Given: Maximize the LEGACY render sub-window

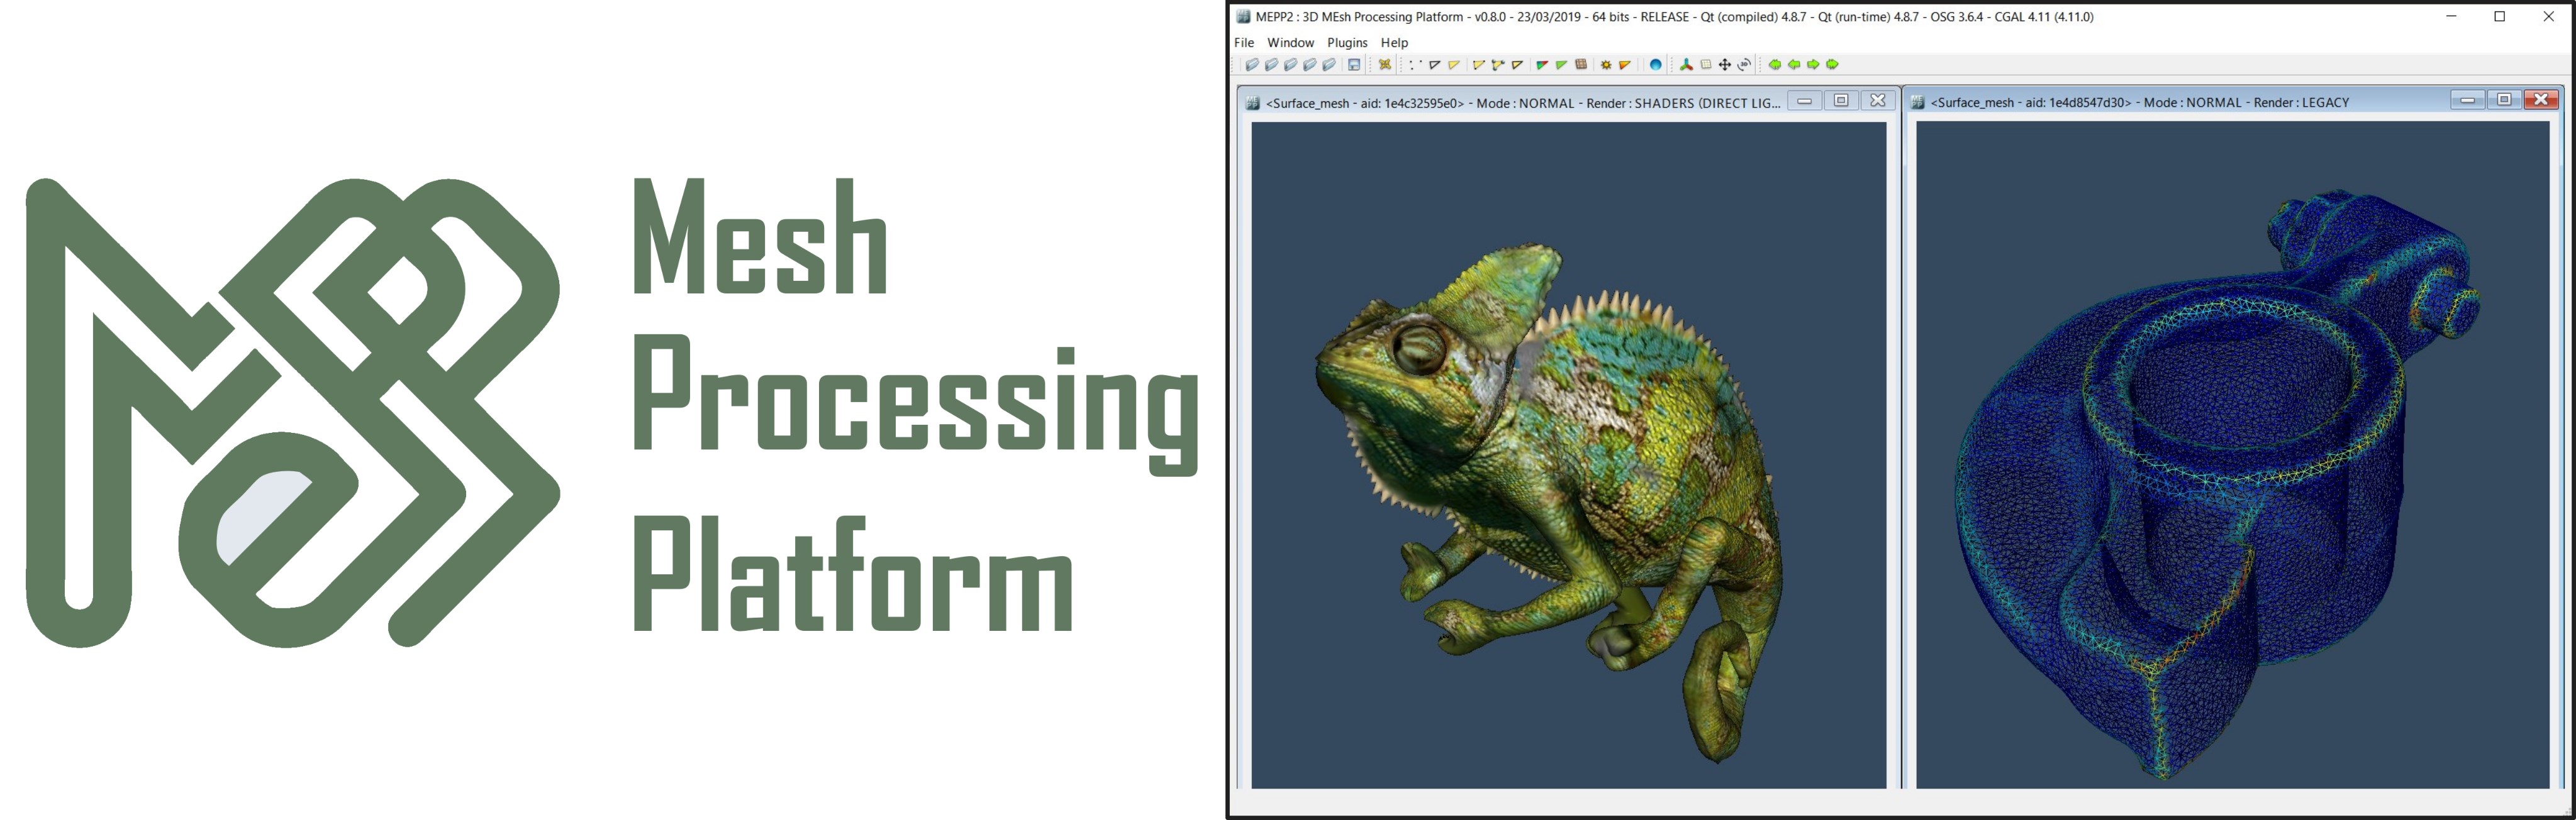Looking at the screenshot, I should point(2504,100).
